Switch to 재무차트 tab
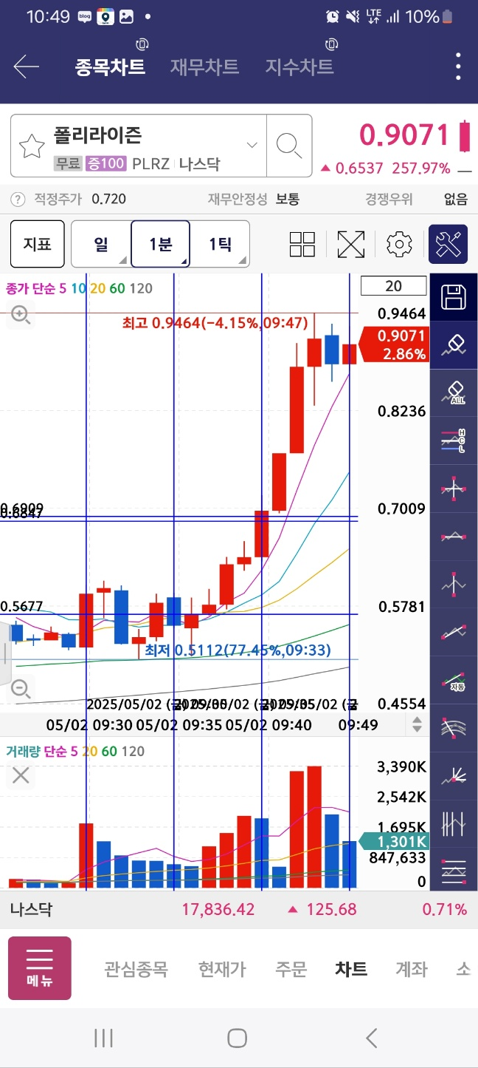The image size is (478, 1068). pyautogui.click(x=204, y=67)
